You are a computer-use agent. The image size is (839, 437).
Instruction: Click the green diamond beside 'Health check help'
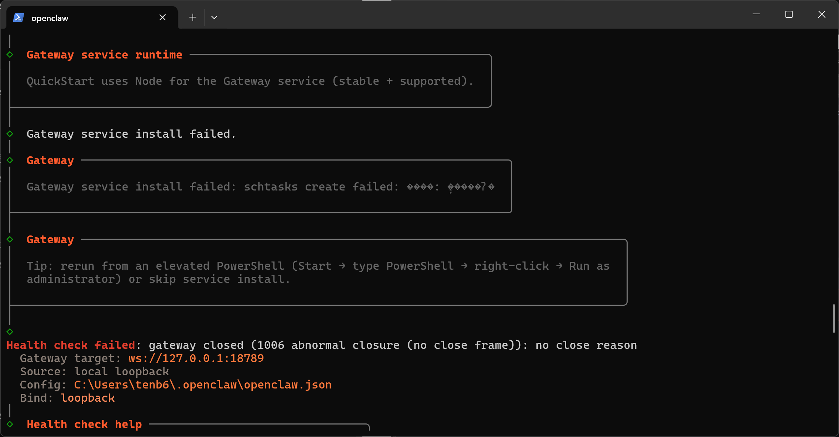[x=10, y=424]
